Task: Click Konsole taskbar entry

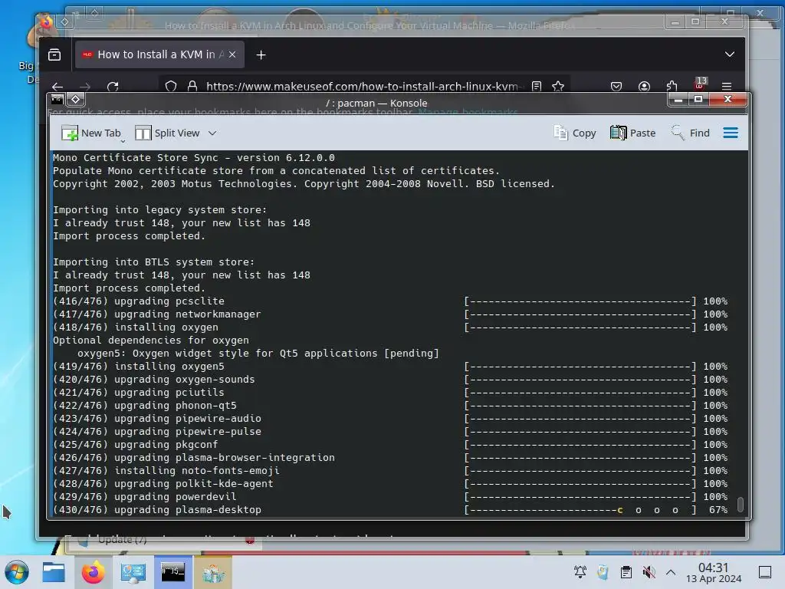Action: 172,572
